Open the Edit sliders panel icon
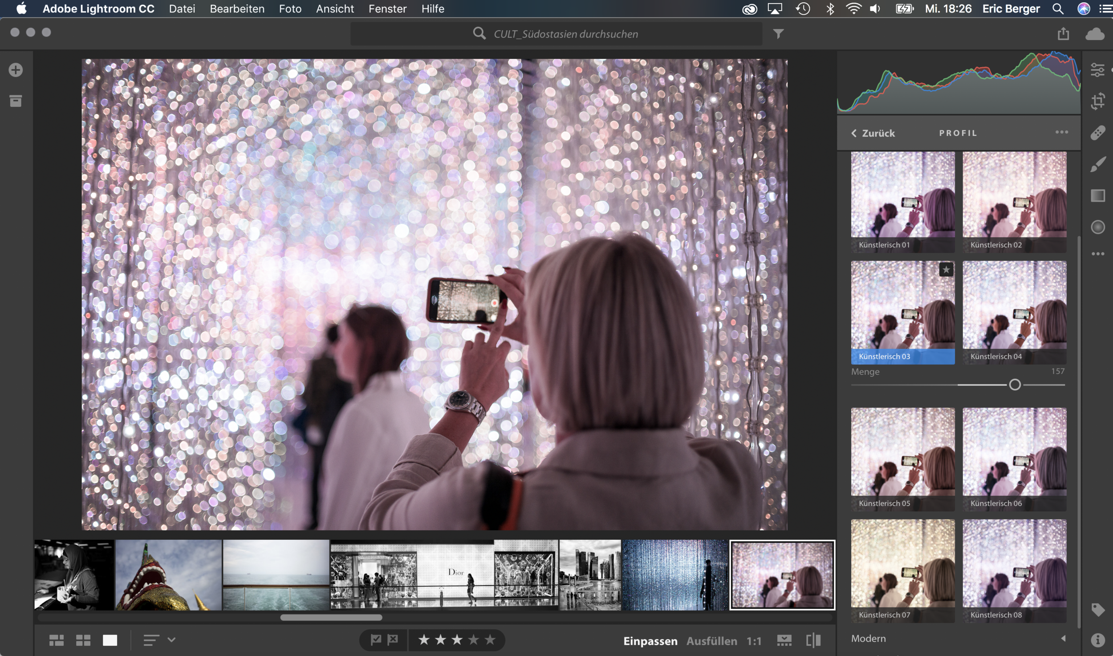 1097,70
